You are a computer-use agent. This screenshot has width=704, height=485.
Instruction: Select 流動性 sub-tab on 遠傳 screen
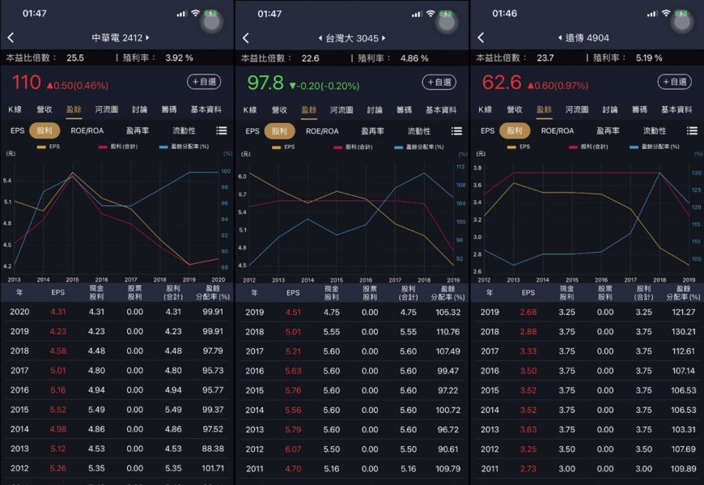click(x=654, y=130)
